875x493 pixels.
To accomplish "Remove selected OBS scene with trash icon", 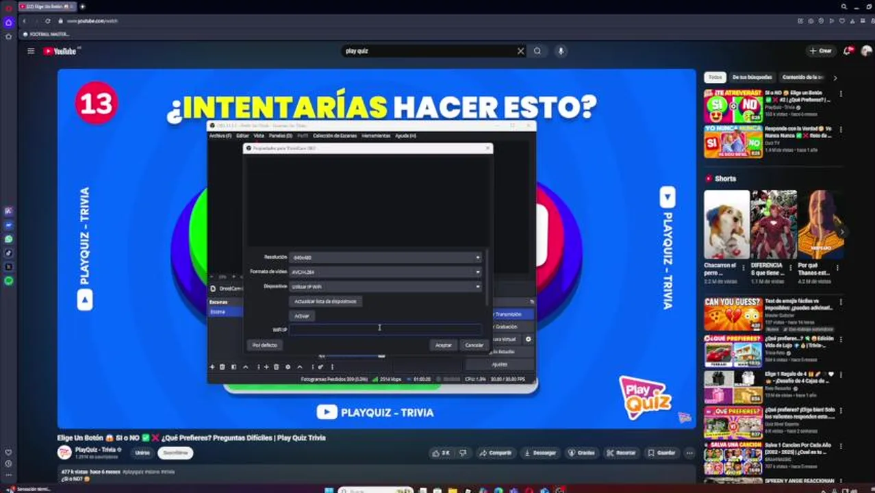I will [x=222, y=367].
